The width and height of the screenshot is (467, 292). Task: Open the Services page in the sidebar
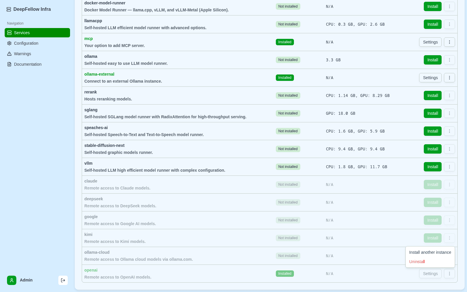[x=37, y=33]
